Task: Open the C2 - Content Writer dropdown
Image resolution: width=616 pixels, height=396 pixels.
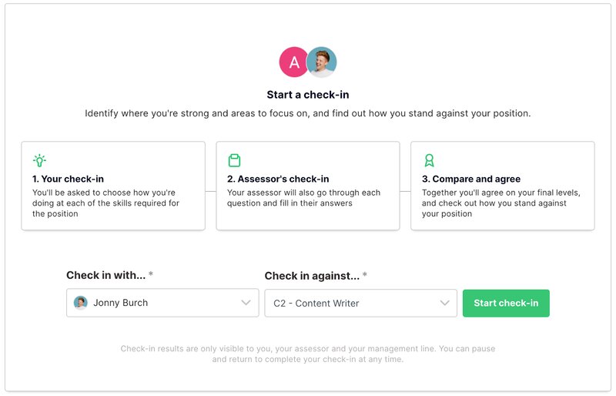Action: click(360, 303)
